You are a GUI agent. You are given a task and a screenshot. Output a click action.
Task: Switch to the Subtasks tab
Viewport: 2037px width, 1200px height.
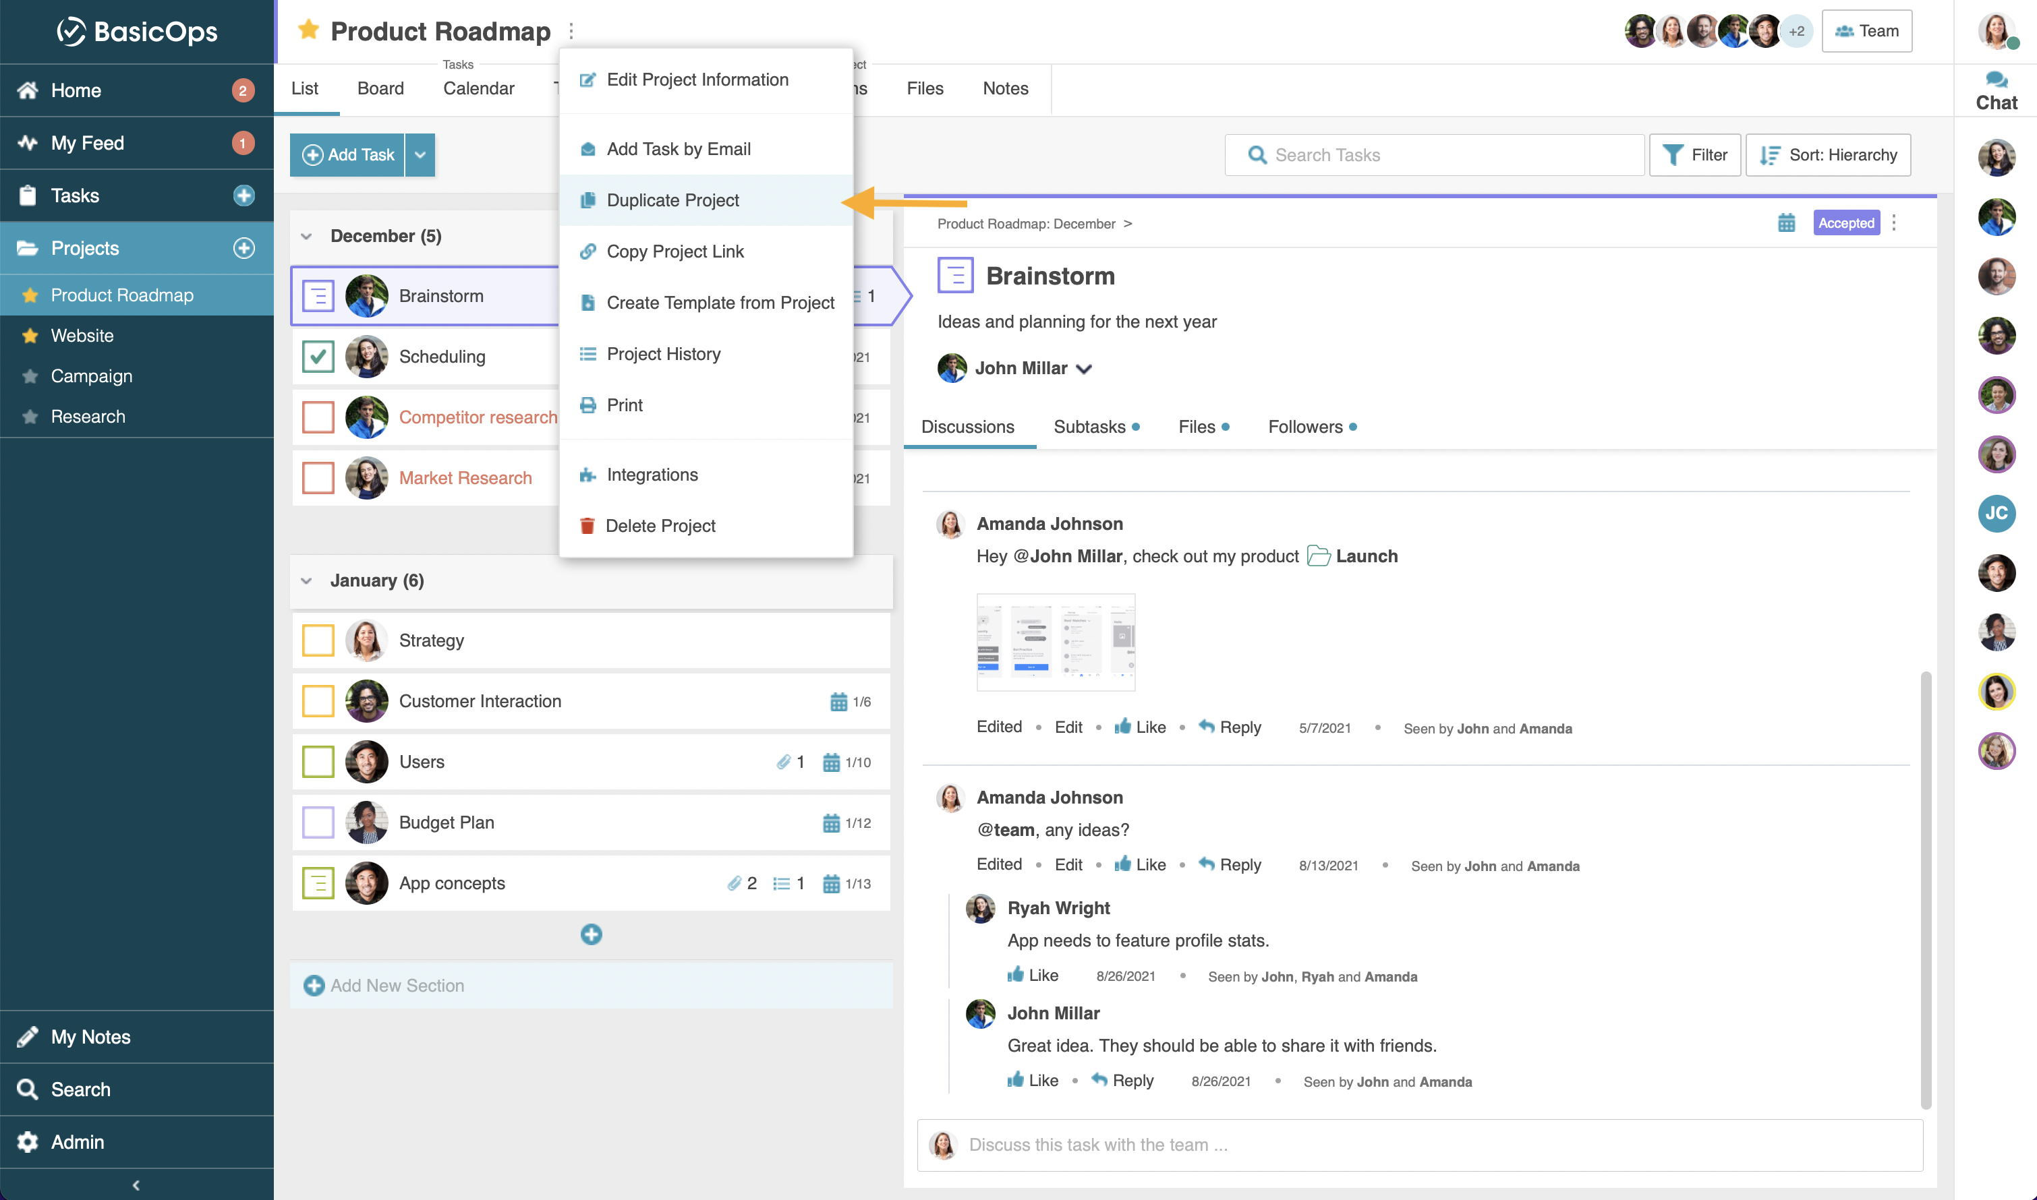click(x=1089, y=426)
